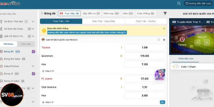Screen dimensions: 214x107
Task: Favorite the Giải Vô Địch Quốc Gia Mexico league
Action: point(164,40)
